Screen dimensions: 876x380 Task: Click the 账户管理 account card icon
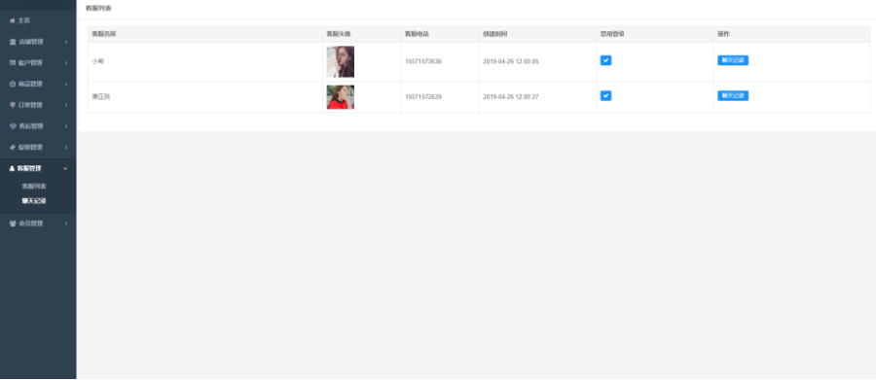point(13,63)
